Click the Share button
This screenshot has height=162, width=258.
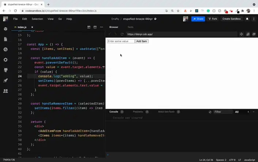[x=198, y=19]
